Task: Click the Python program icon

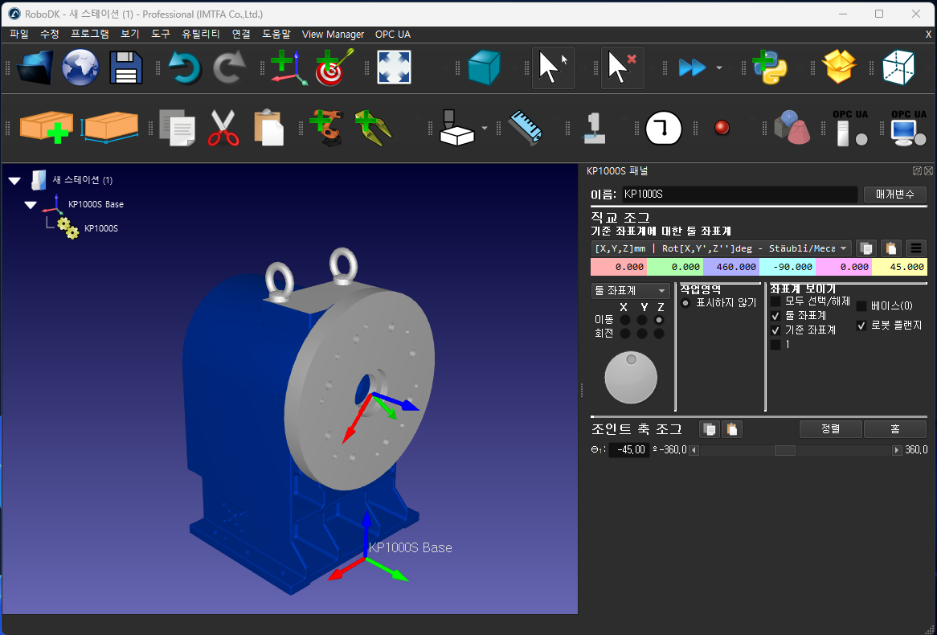Action: [768, 68]
